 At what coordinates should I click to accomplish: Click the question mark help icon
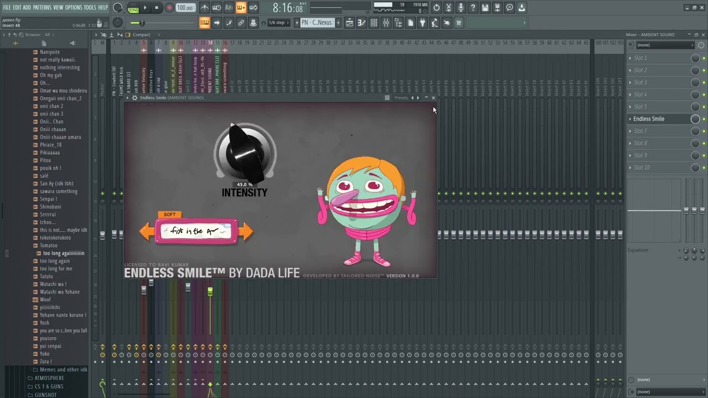[x=473, y=8]
